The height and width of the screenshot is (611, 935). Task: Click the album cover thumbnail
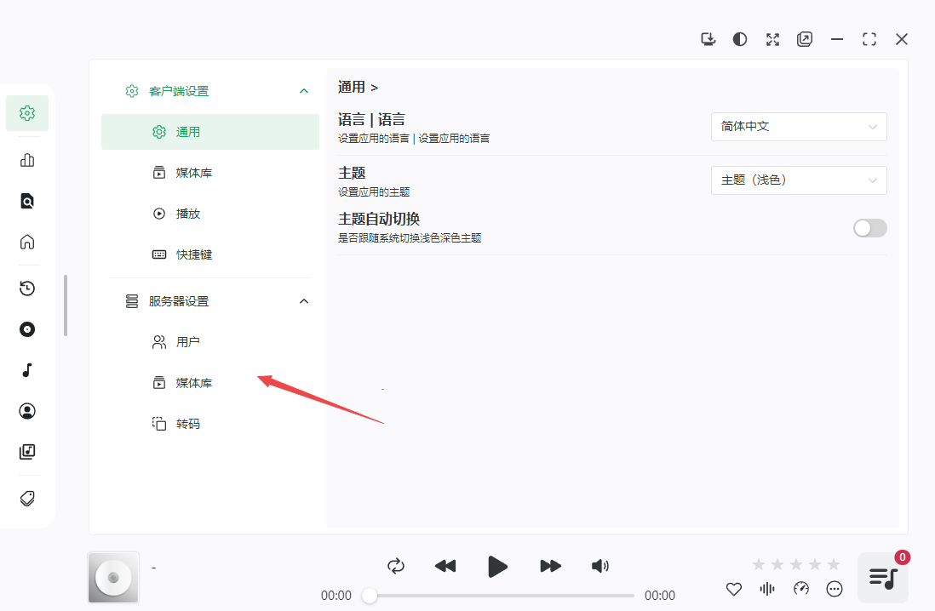pyautogui.click(x=113, y=578)
